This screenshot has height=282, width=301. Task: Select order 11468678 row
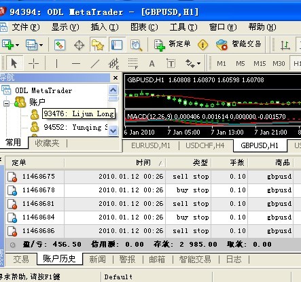pos(153,190)
